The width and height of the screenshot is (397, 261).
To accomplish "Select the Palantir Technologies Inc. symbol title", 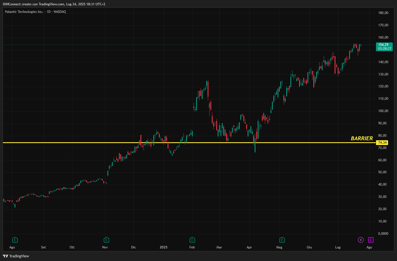I will (x=24, y=12).
